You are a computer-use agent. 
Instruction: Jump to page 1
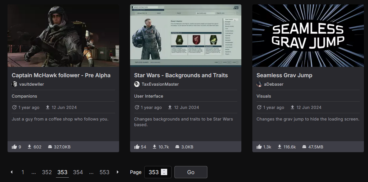point(23,172)
